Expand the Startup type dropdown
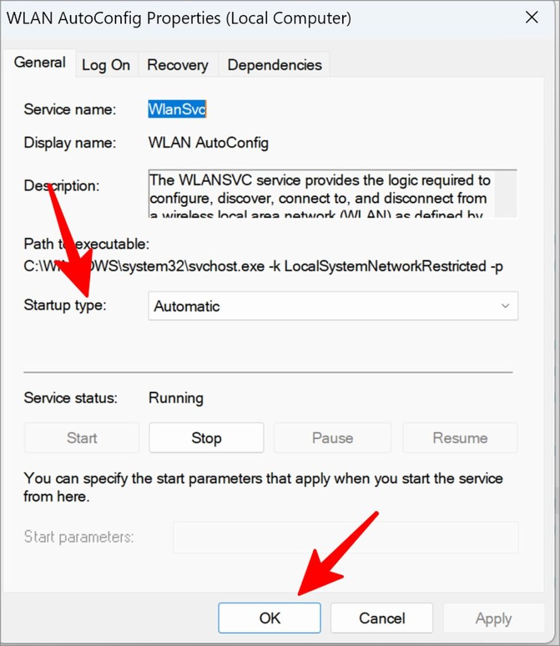560x646 pixels. click(x=333, y=306)
